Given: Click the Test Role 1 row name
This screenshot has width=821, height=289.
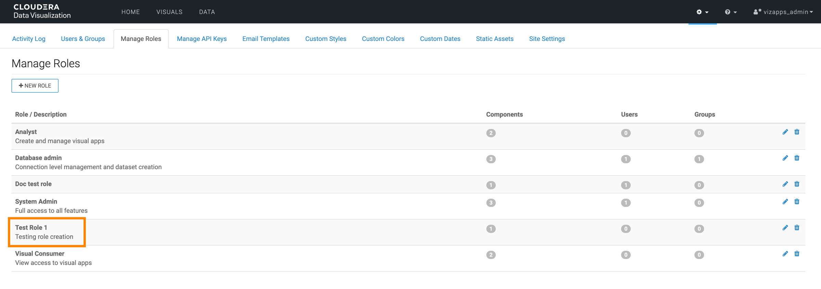Looking at the screenshot, I should [x=31, y=228].
